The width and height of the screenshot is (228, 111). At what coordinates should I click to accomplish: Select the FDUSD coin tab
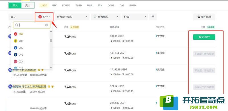coord(66,5)
